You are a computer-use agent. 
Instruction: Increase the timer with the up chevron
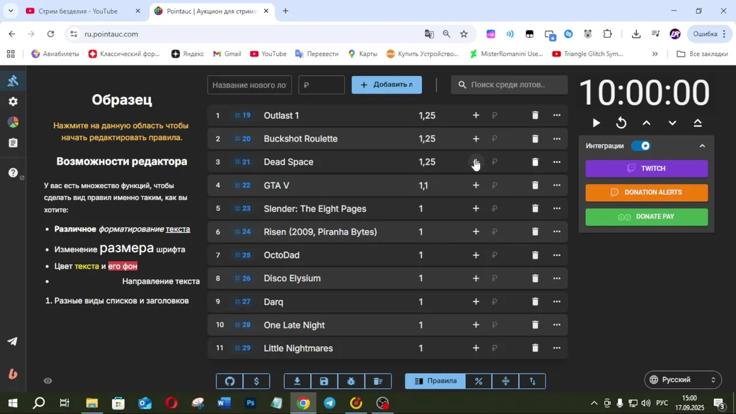(646, 122)
